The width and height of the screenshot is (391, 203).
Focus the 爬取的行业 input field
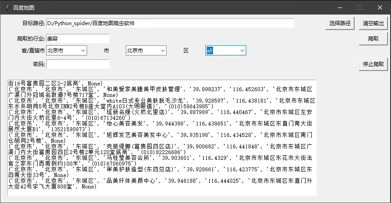78,39
